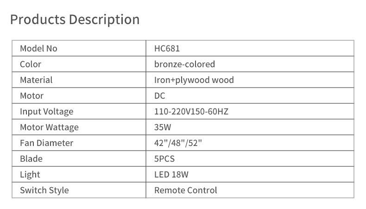The image size is (366, 209).
Task: Select the Remote Control value cell
Action: click(185, 190)
